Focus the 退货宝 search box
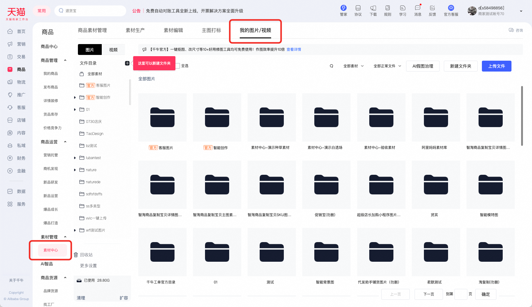This screenshot has height=307, width=532. coord(90,11)
